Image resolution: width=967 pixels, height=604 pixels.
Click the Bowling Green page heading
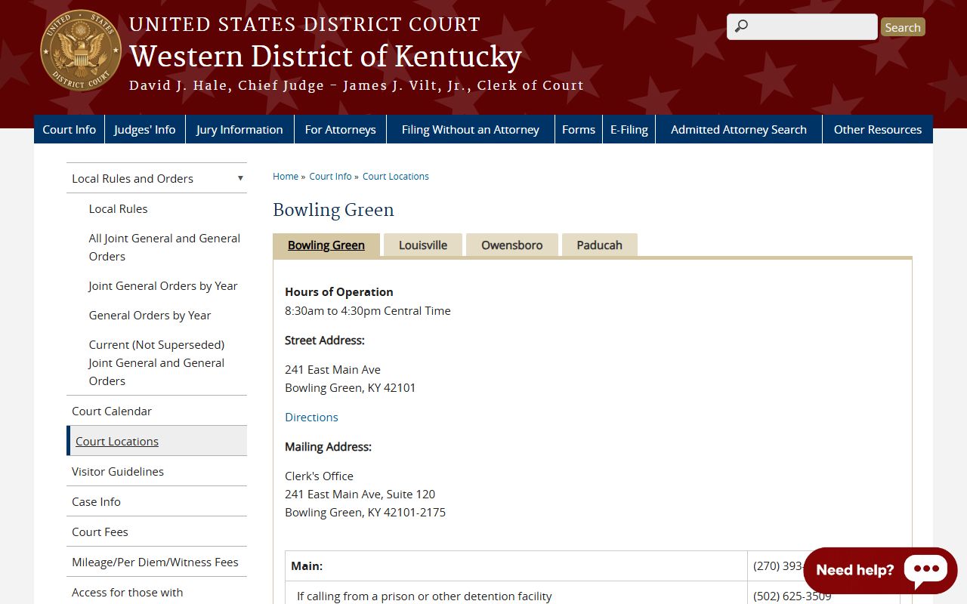coord(333,209)
